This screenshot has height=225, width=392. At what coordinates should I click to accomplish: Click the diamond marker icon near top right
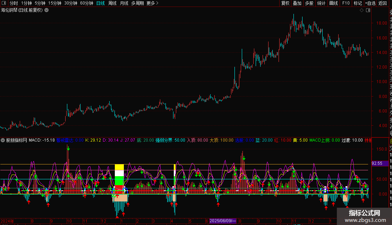pos(361,10)
